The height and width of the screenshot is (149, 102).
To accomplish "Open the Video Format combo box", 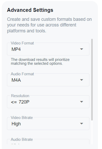I will pyautogui.click(x=48, y=49).
